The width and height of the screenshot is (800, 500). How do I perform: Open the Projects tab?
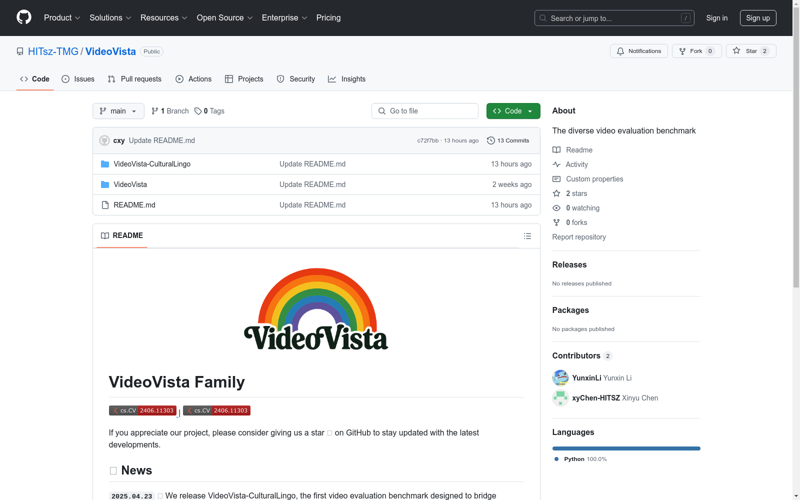(244, 79)
